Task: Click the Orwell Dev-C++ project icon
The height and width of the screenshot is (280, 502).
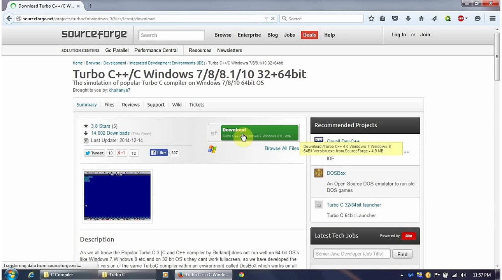Action: (319, 139)
